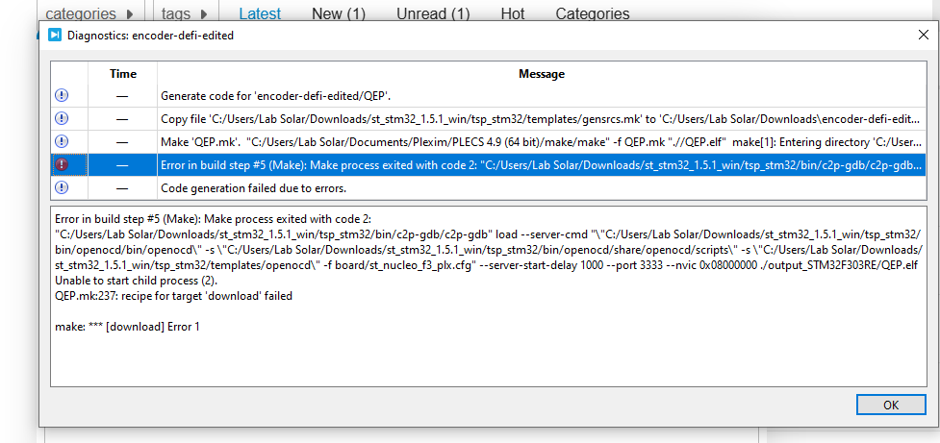Click the info icon beside 'Generate code' message

(62, 95)
